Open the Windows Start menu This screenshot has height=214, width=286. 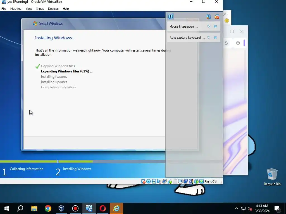[x=7, y=208]
